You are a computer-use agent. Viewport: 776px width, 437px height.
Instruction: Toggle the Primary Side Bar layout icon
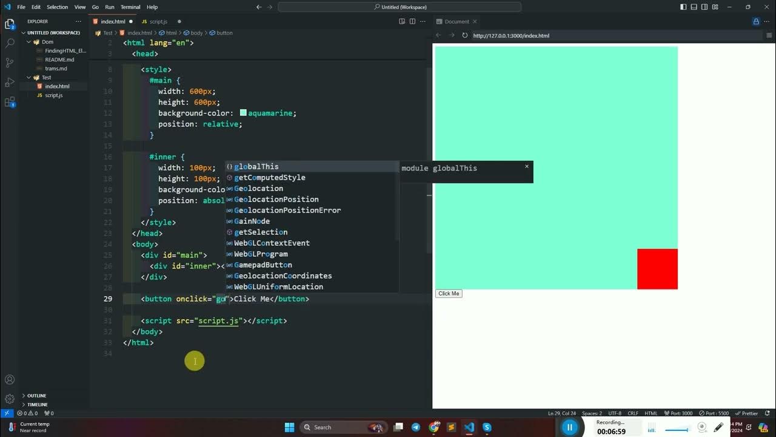tap(683, 7)
